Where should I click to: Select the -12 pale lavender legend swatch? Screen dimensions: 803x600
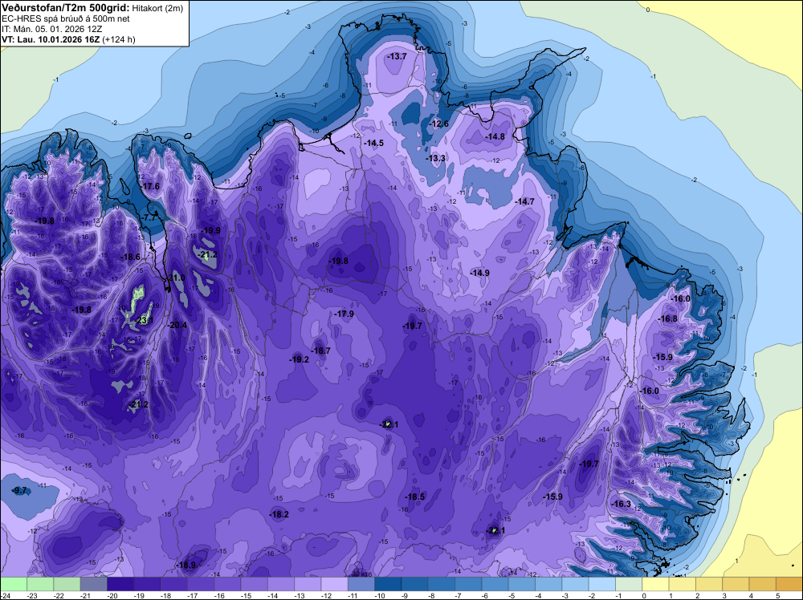pyautogui.click(x=334, y=584)
